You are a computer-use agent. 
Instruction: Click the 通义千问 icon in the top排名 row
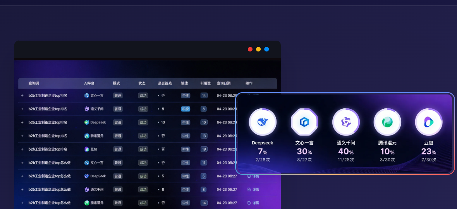click(x=87, y=109)
